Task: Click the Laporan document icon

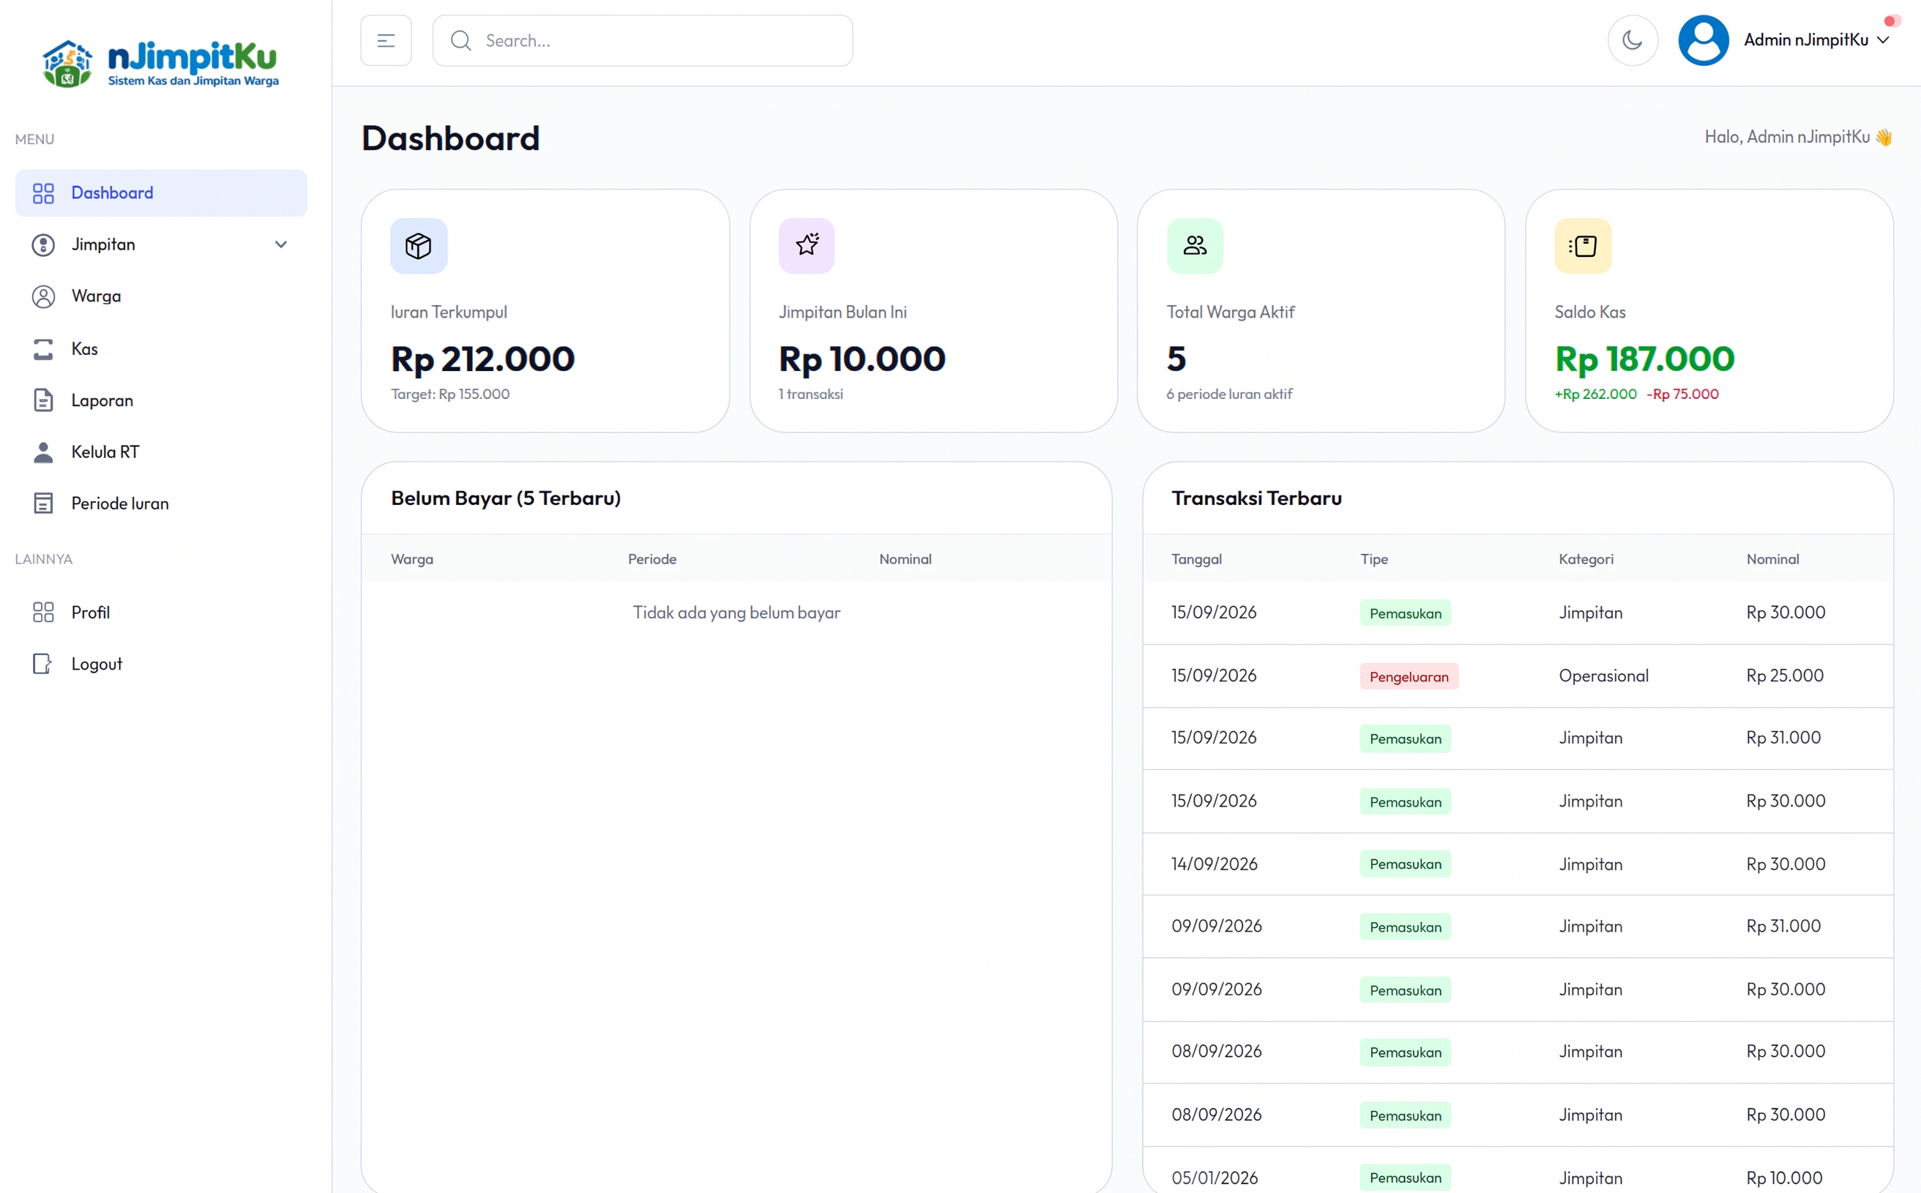Action: pos(43,400)
